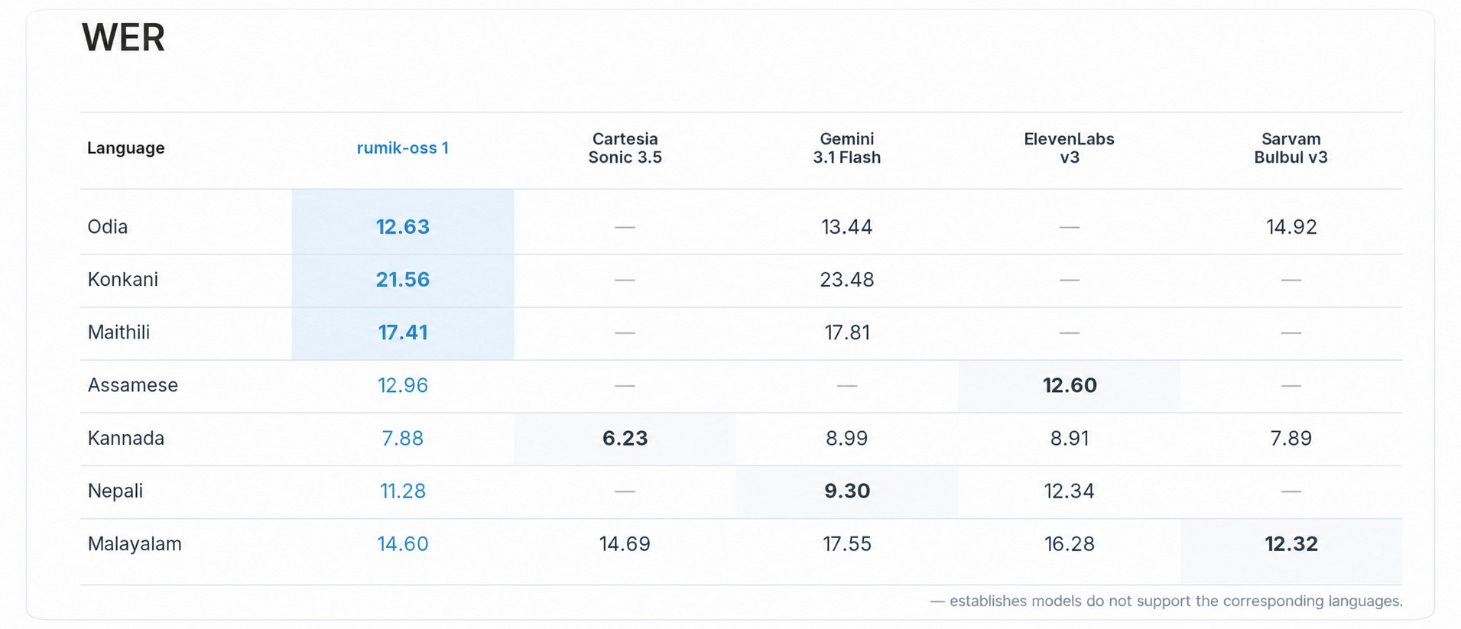Select the Odia row label
1461x629 pixels.
[x=107, y=227]
